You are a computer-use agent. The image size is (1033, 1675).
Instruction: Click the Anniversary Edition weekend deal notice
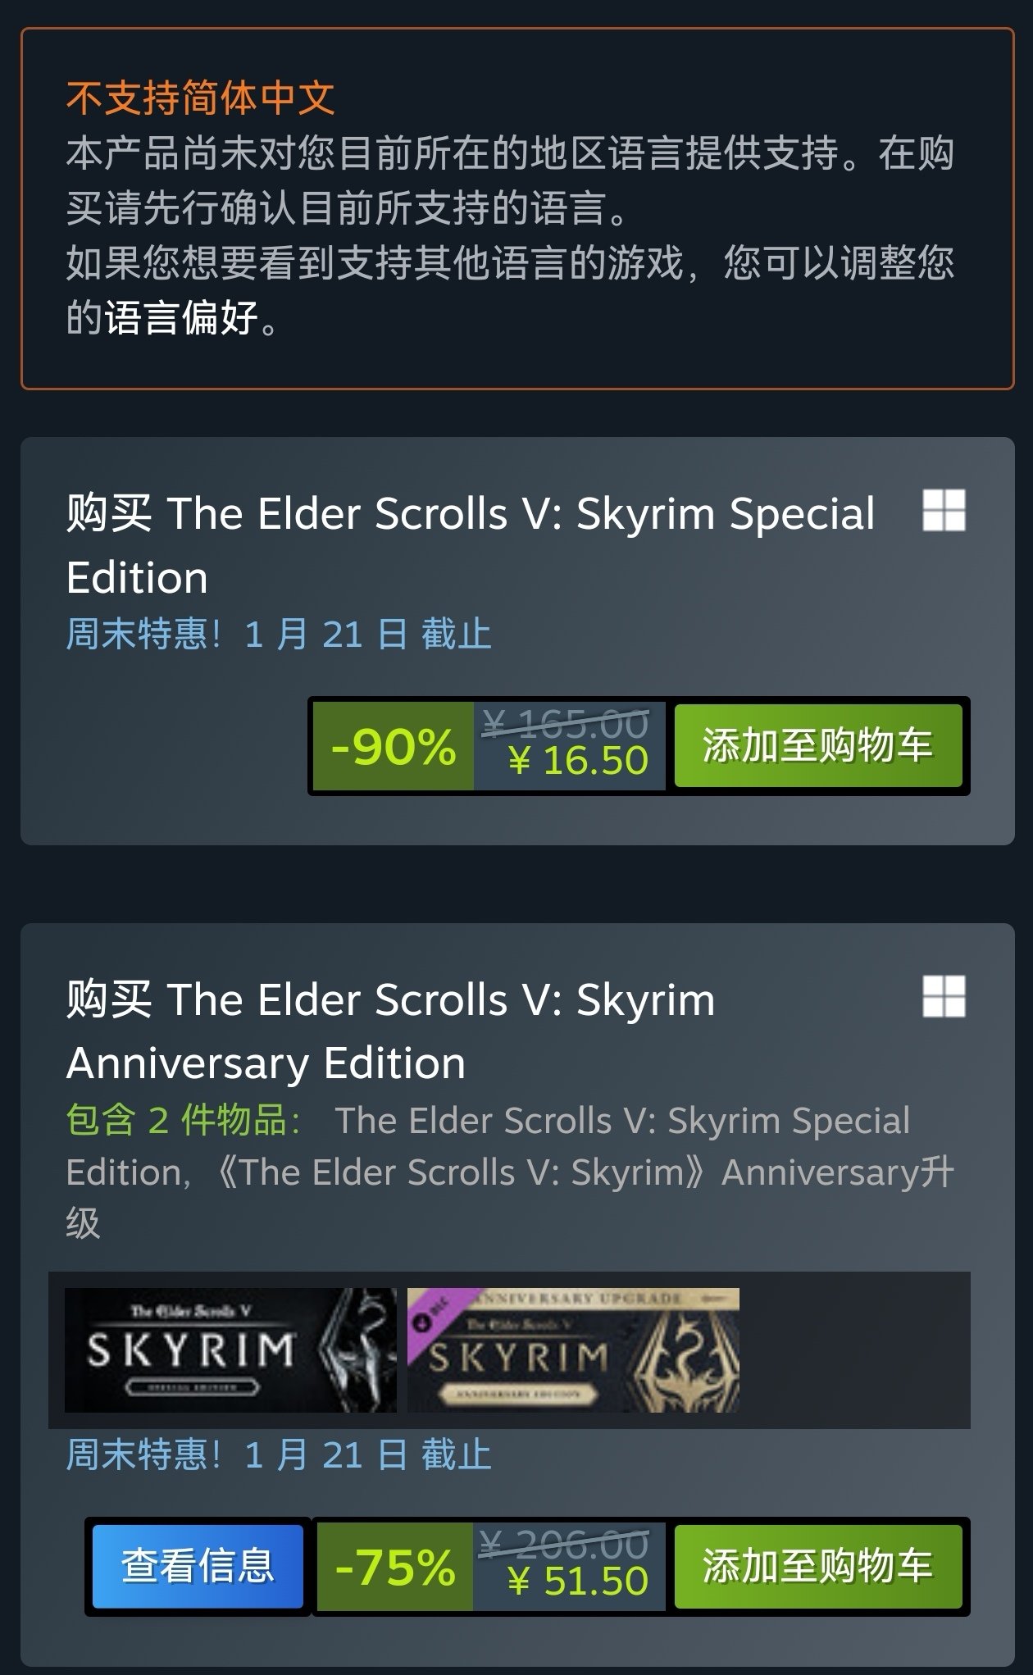pyautogui.click(x=279, y=1455)
